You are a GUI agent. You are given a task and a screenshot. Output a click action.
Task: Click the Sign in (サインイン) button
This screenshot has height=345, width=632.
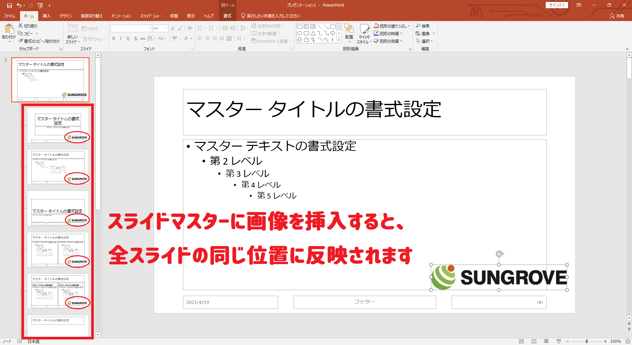click(x=557, y=5)
